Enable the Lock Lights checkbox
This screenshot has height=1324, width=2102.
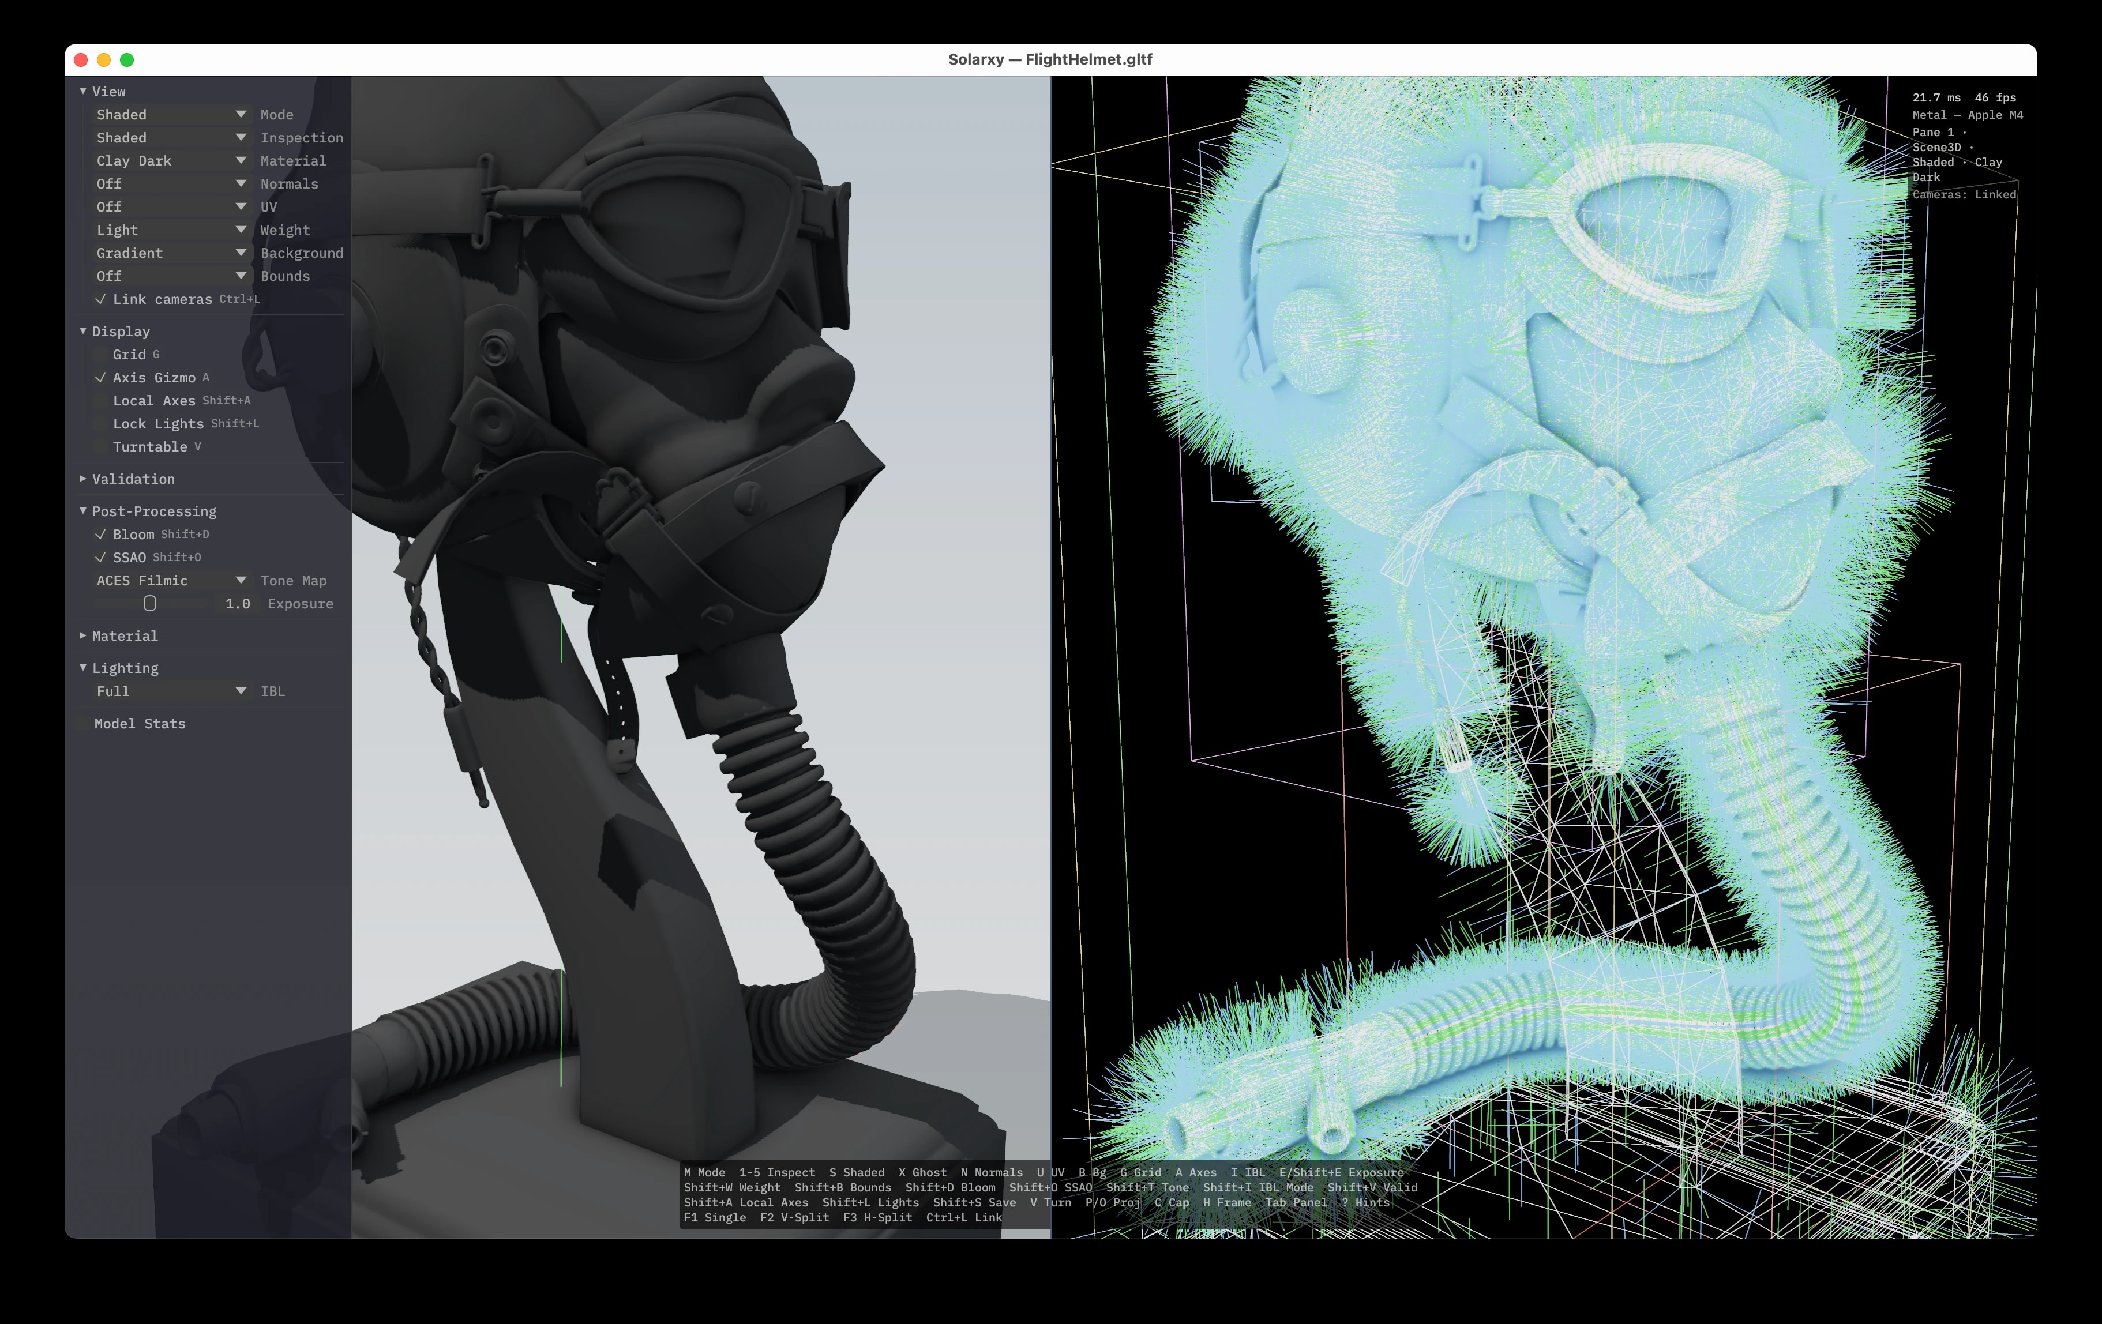[100, 423]
